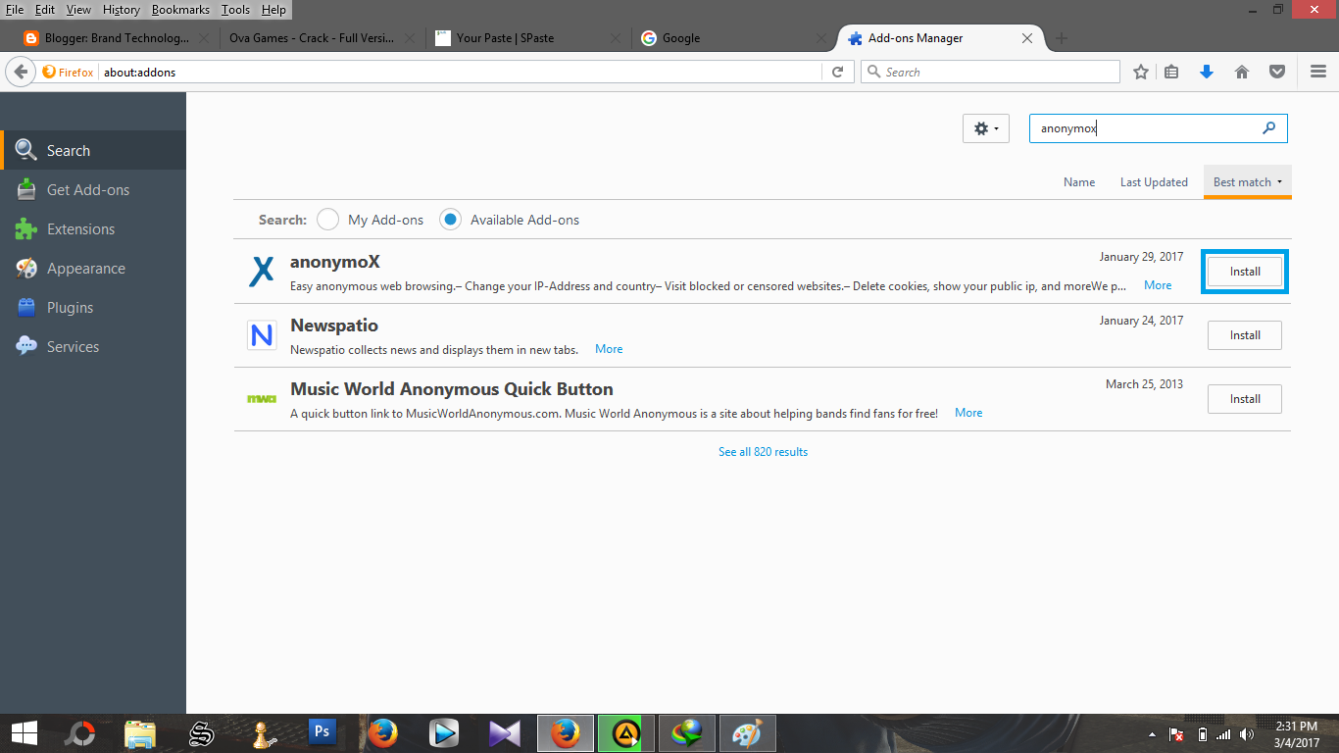This screenshot has width=1339, height=753.
Task: Go back using the back arrow button
Action: [21, 72]
